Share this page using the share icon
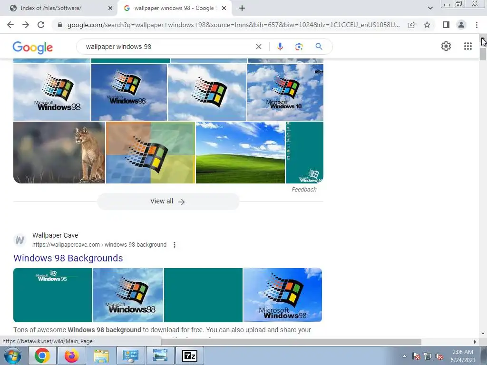This screenshot has height=365, width=487. coord(412,25)
